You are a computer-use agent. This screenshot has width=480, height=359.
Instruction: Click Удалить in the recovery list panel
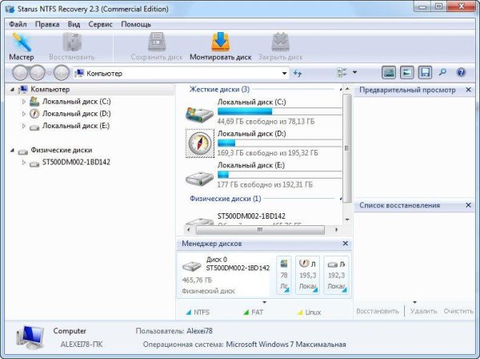[423, 311]
